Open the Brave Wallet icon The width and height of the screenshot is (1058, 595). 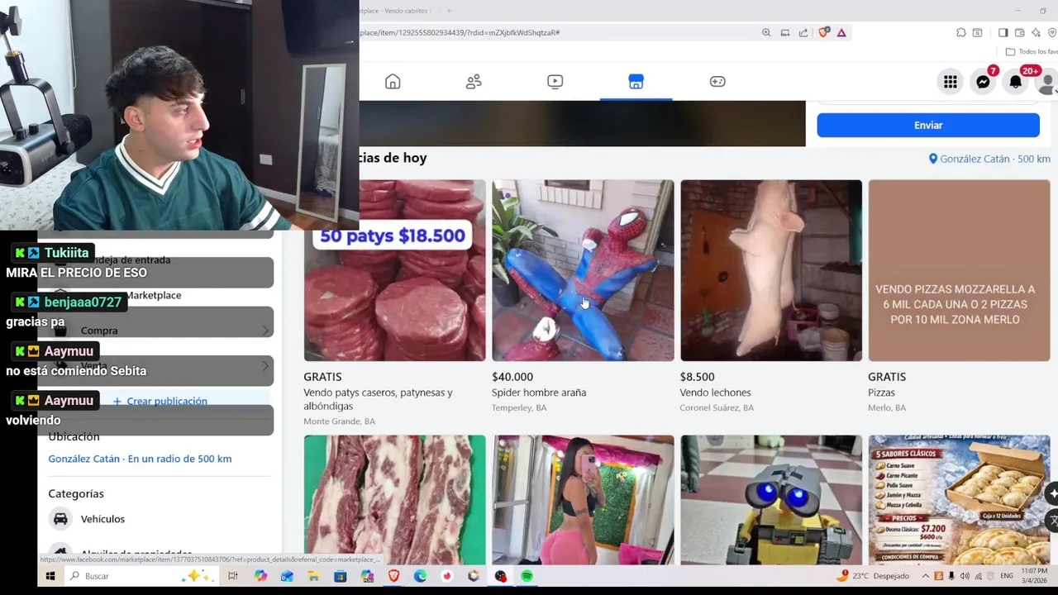[1019, 33]
